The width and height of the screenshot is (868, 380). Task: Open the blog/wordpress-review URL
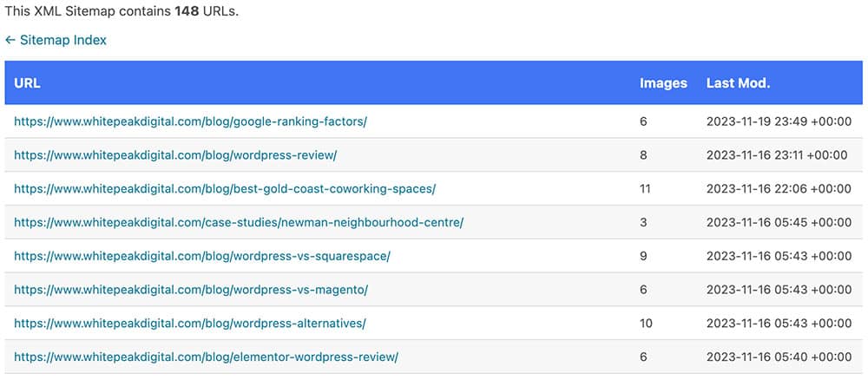175,155
